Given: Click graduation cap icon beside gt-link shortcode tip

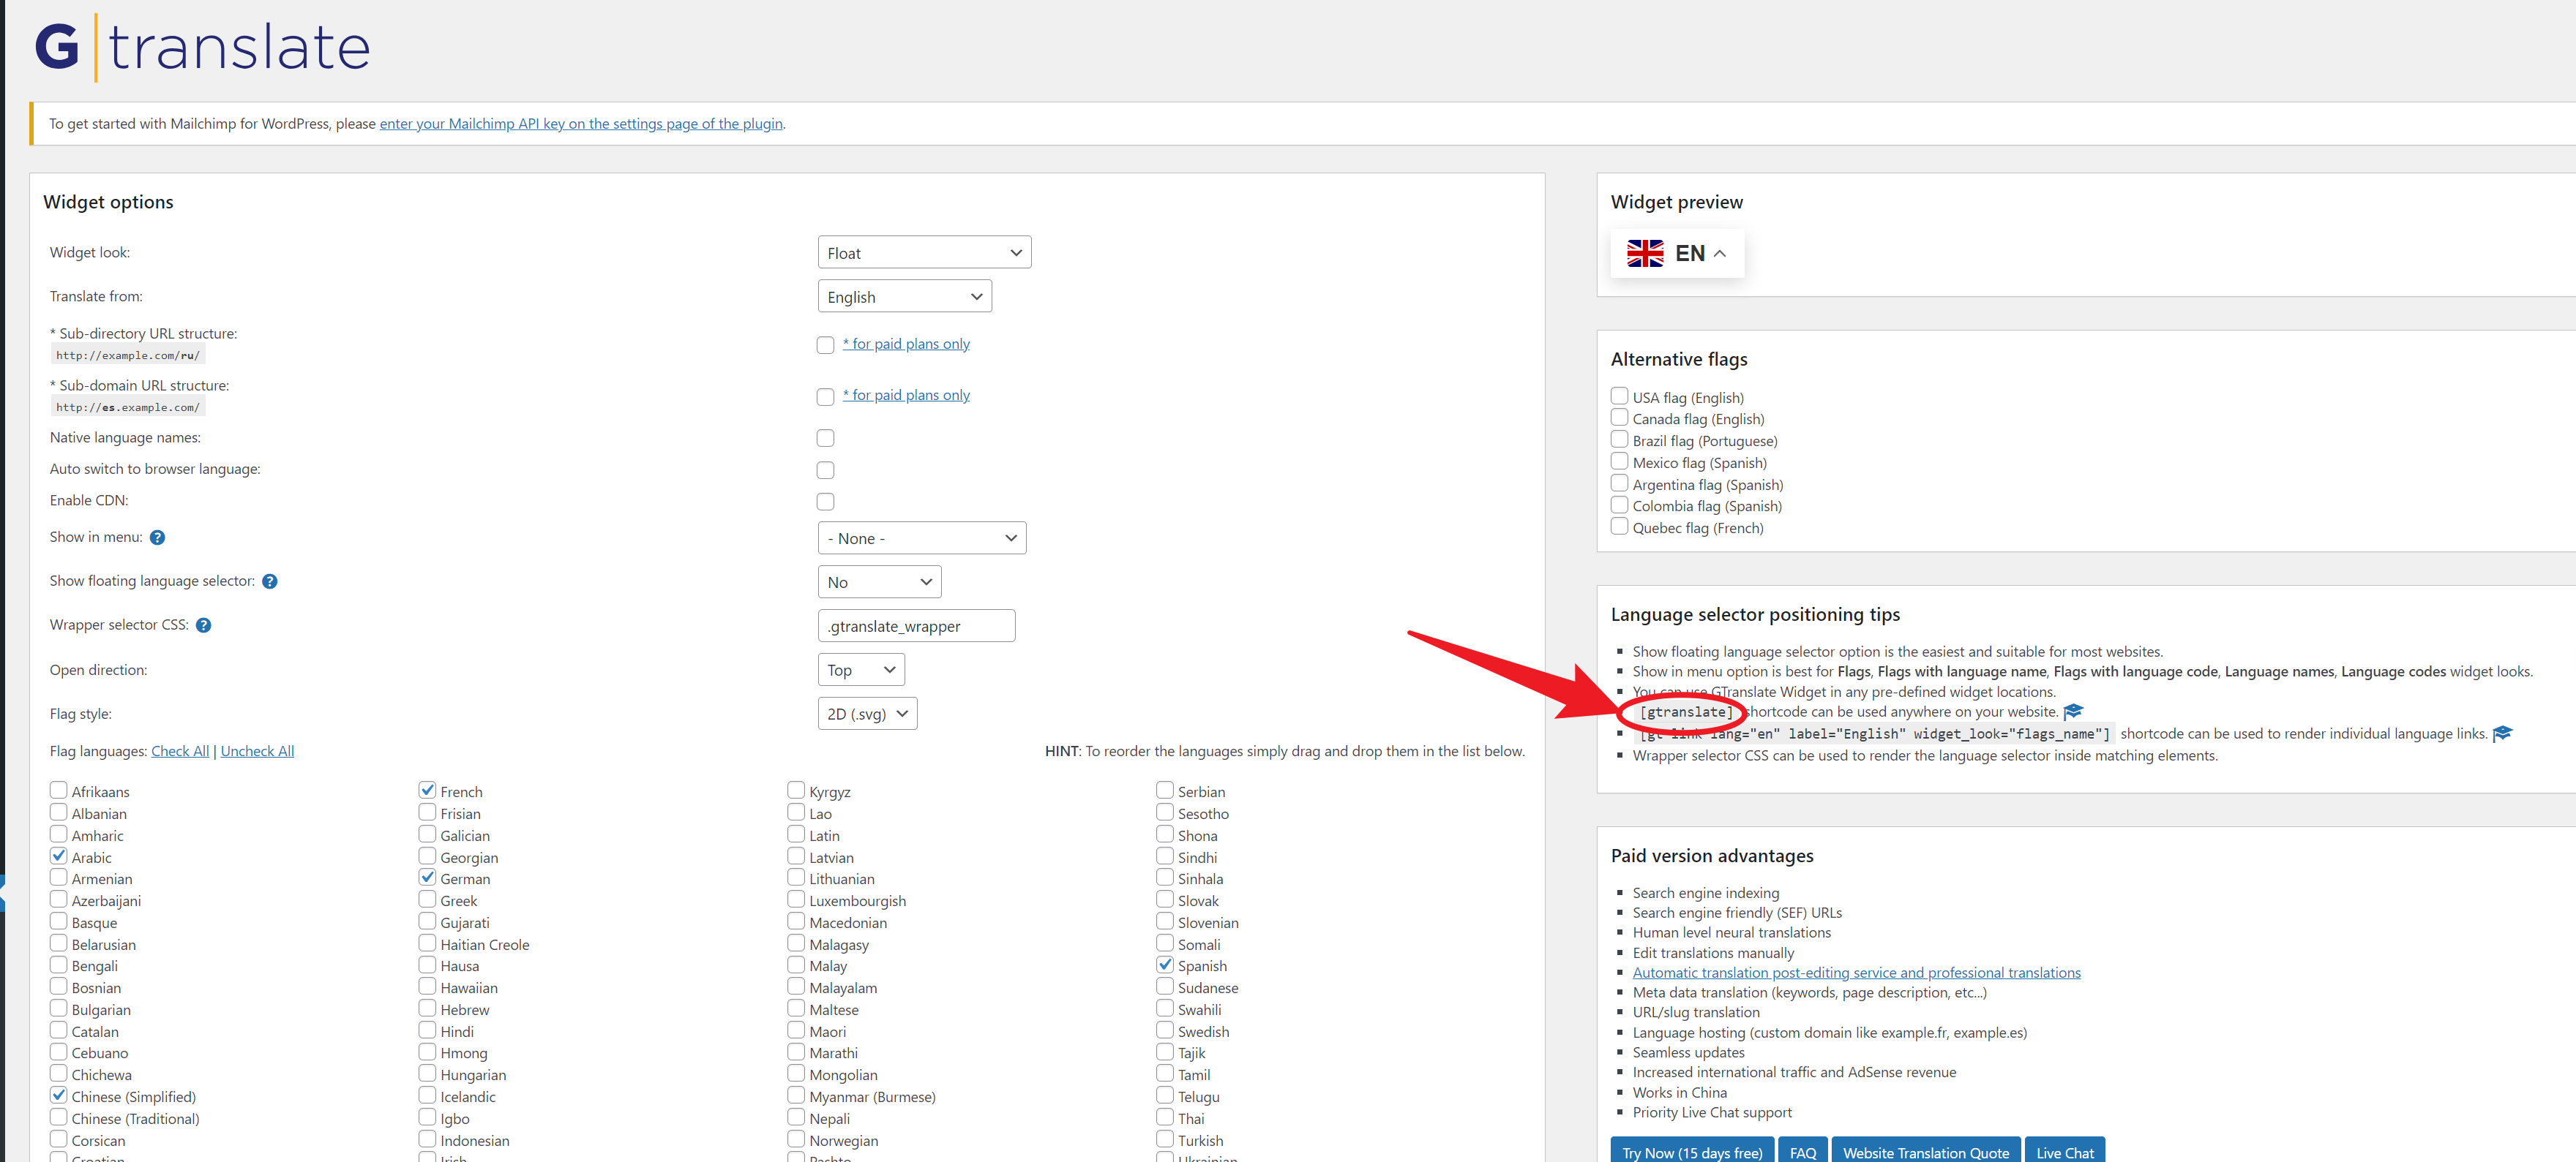Looking at the screenshot, I should (x=2503, y=733).
